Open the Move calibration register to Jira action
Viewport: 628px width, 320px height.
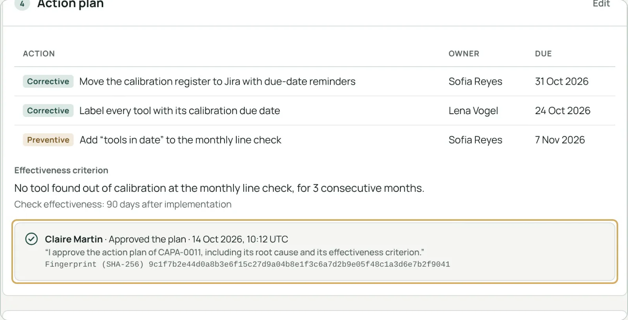point(217,81)
